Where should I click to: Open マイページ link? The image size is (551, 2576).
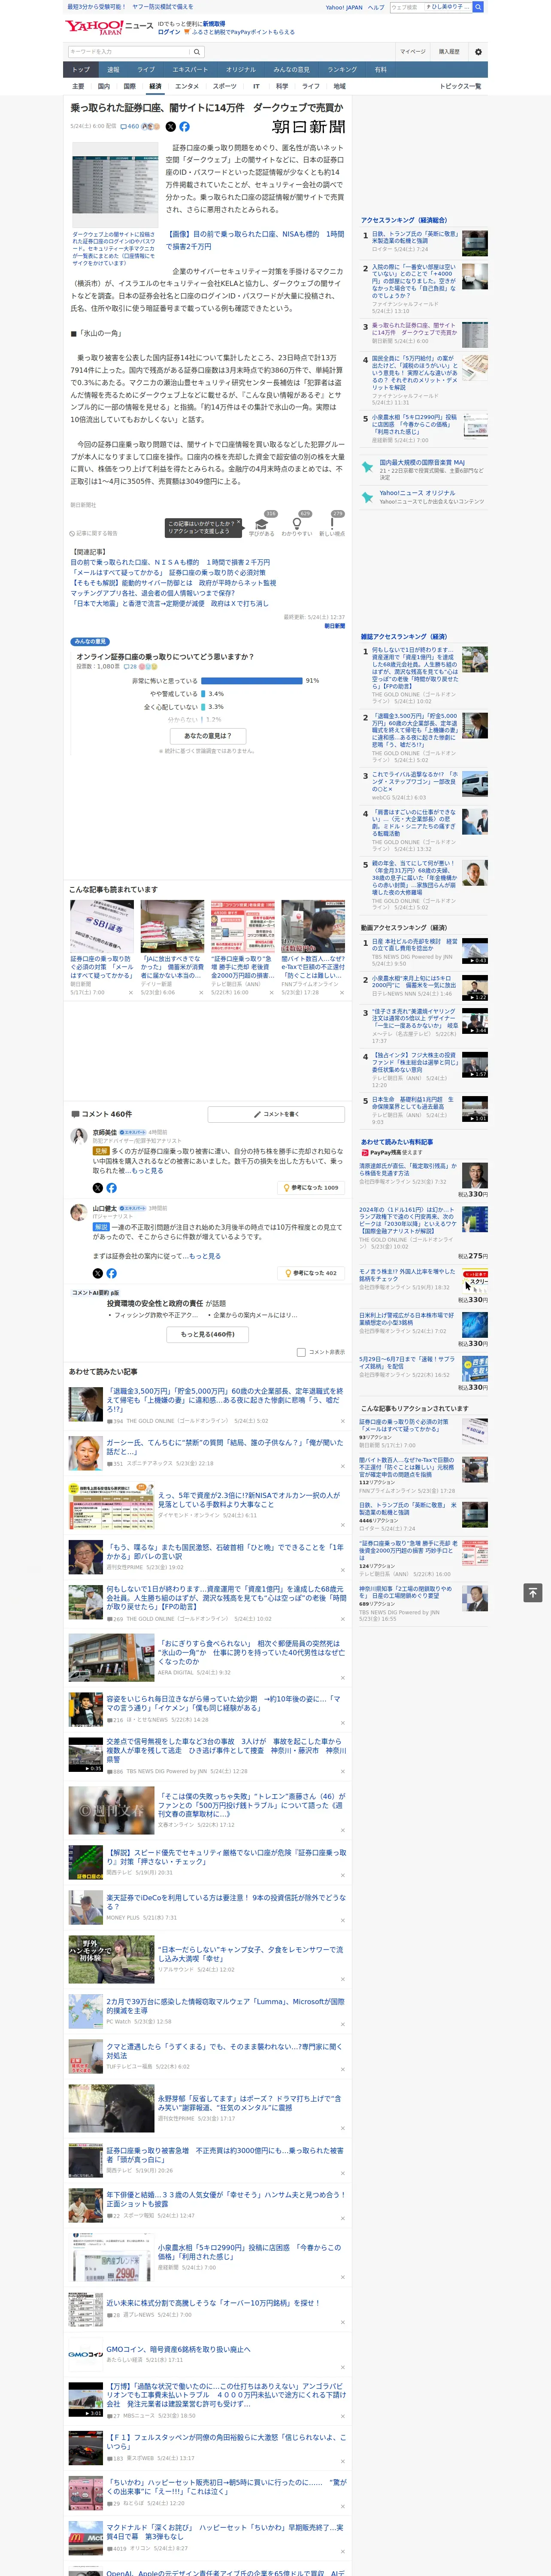pyautogui.click(x=412, y=51)
